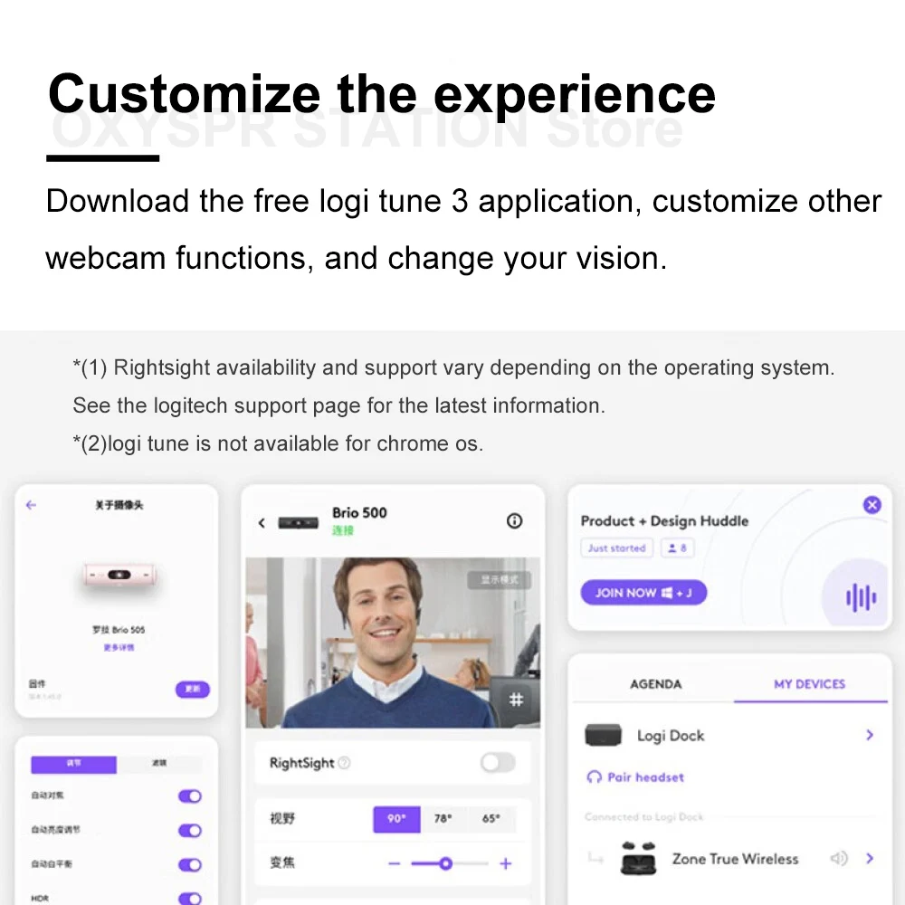Toggle the third purple switch in the settings list
Viewport: 905px width, 905px height.
point(190,864)
